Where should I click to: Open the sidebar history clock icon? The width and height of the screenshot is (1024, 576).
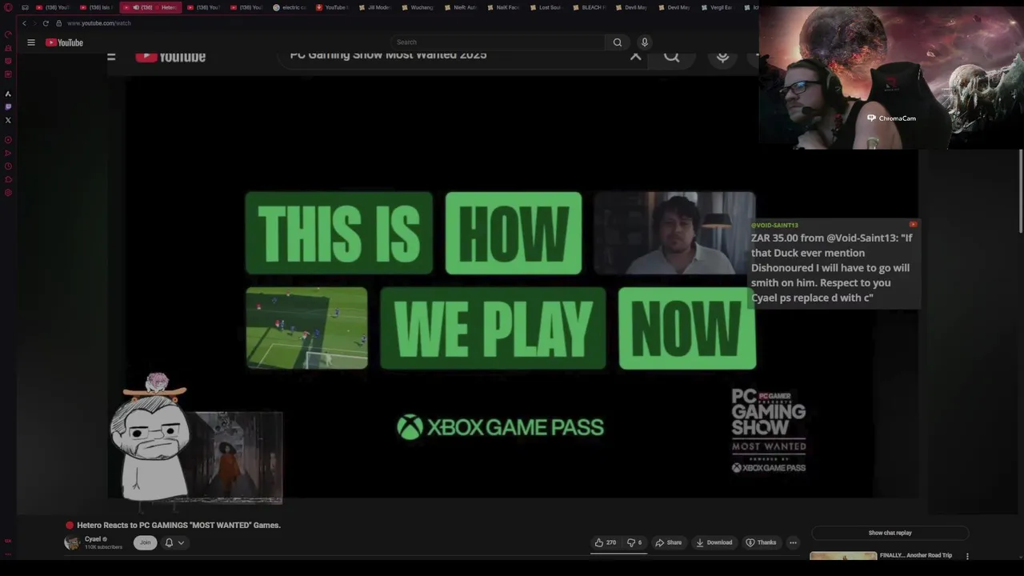(x=8, y=166)
